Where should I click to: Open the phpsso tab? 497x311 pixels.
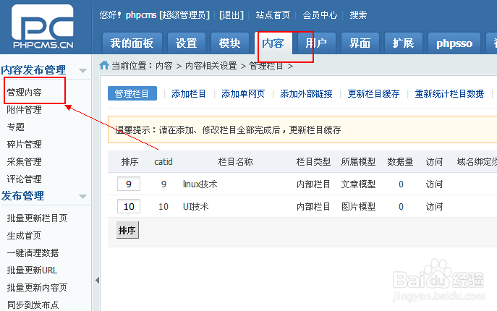454,43
